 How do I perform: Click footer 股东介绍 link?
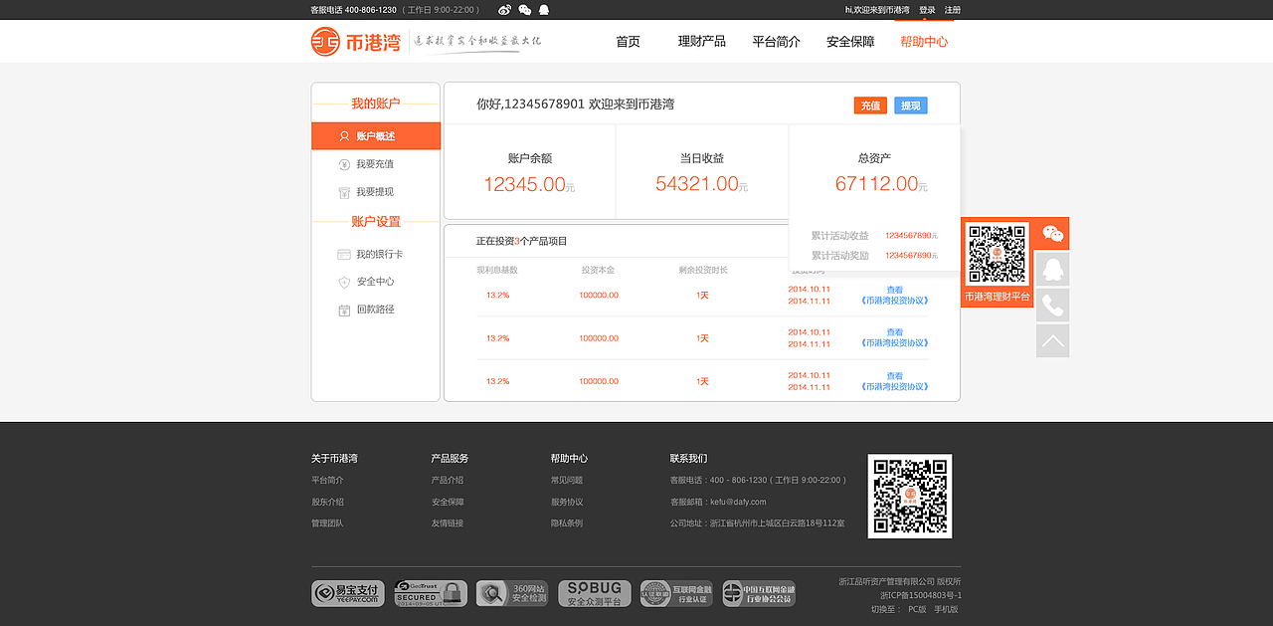[328, 502]
